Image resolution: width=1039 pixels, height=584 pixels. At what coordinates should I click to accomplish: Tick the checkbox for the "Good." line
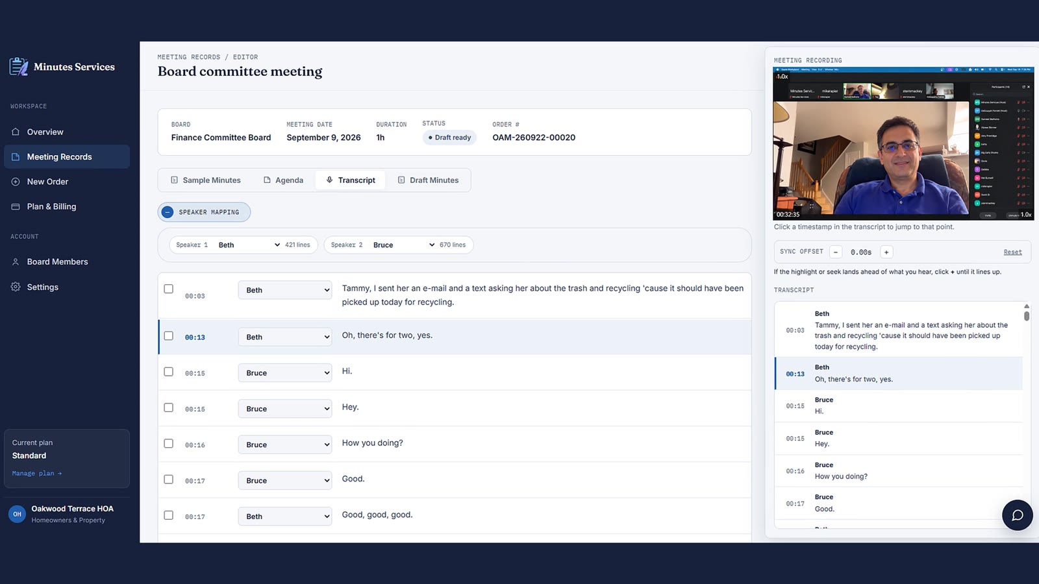169,480
